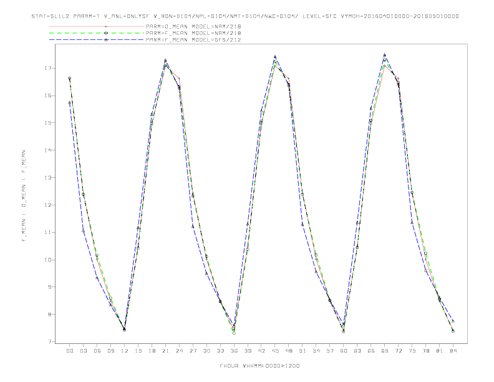Click GFS triangle data point at hour 84

pyautogui.click(x=453, y=321)
